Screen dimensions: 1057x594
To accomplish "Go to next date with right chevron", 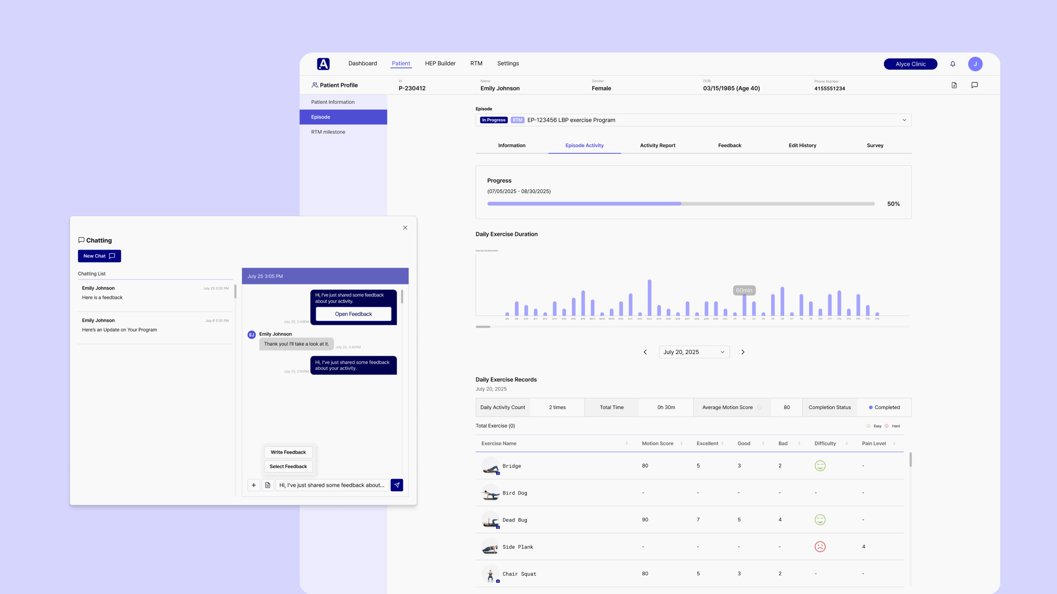I will click(x=743, y=352).
